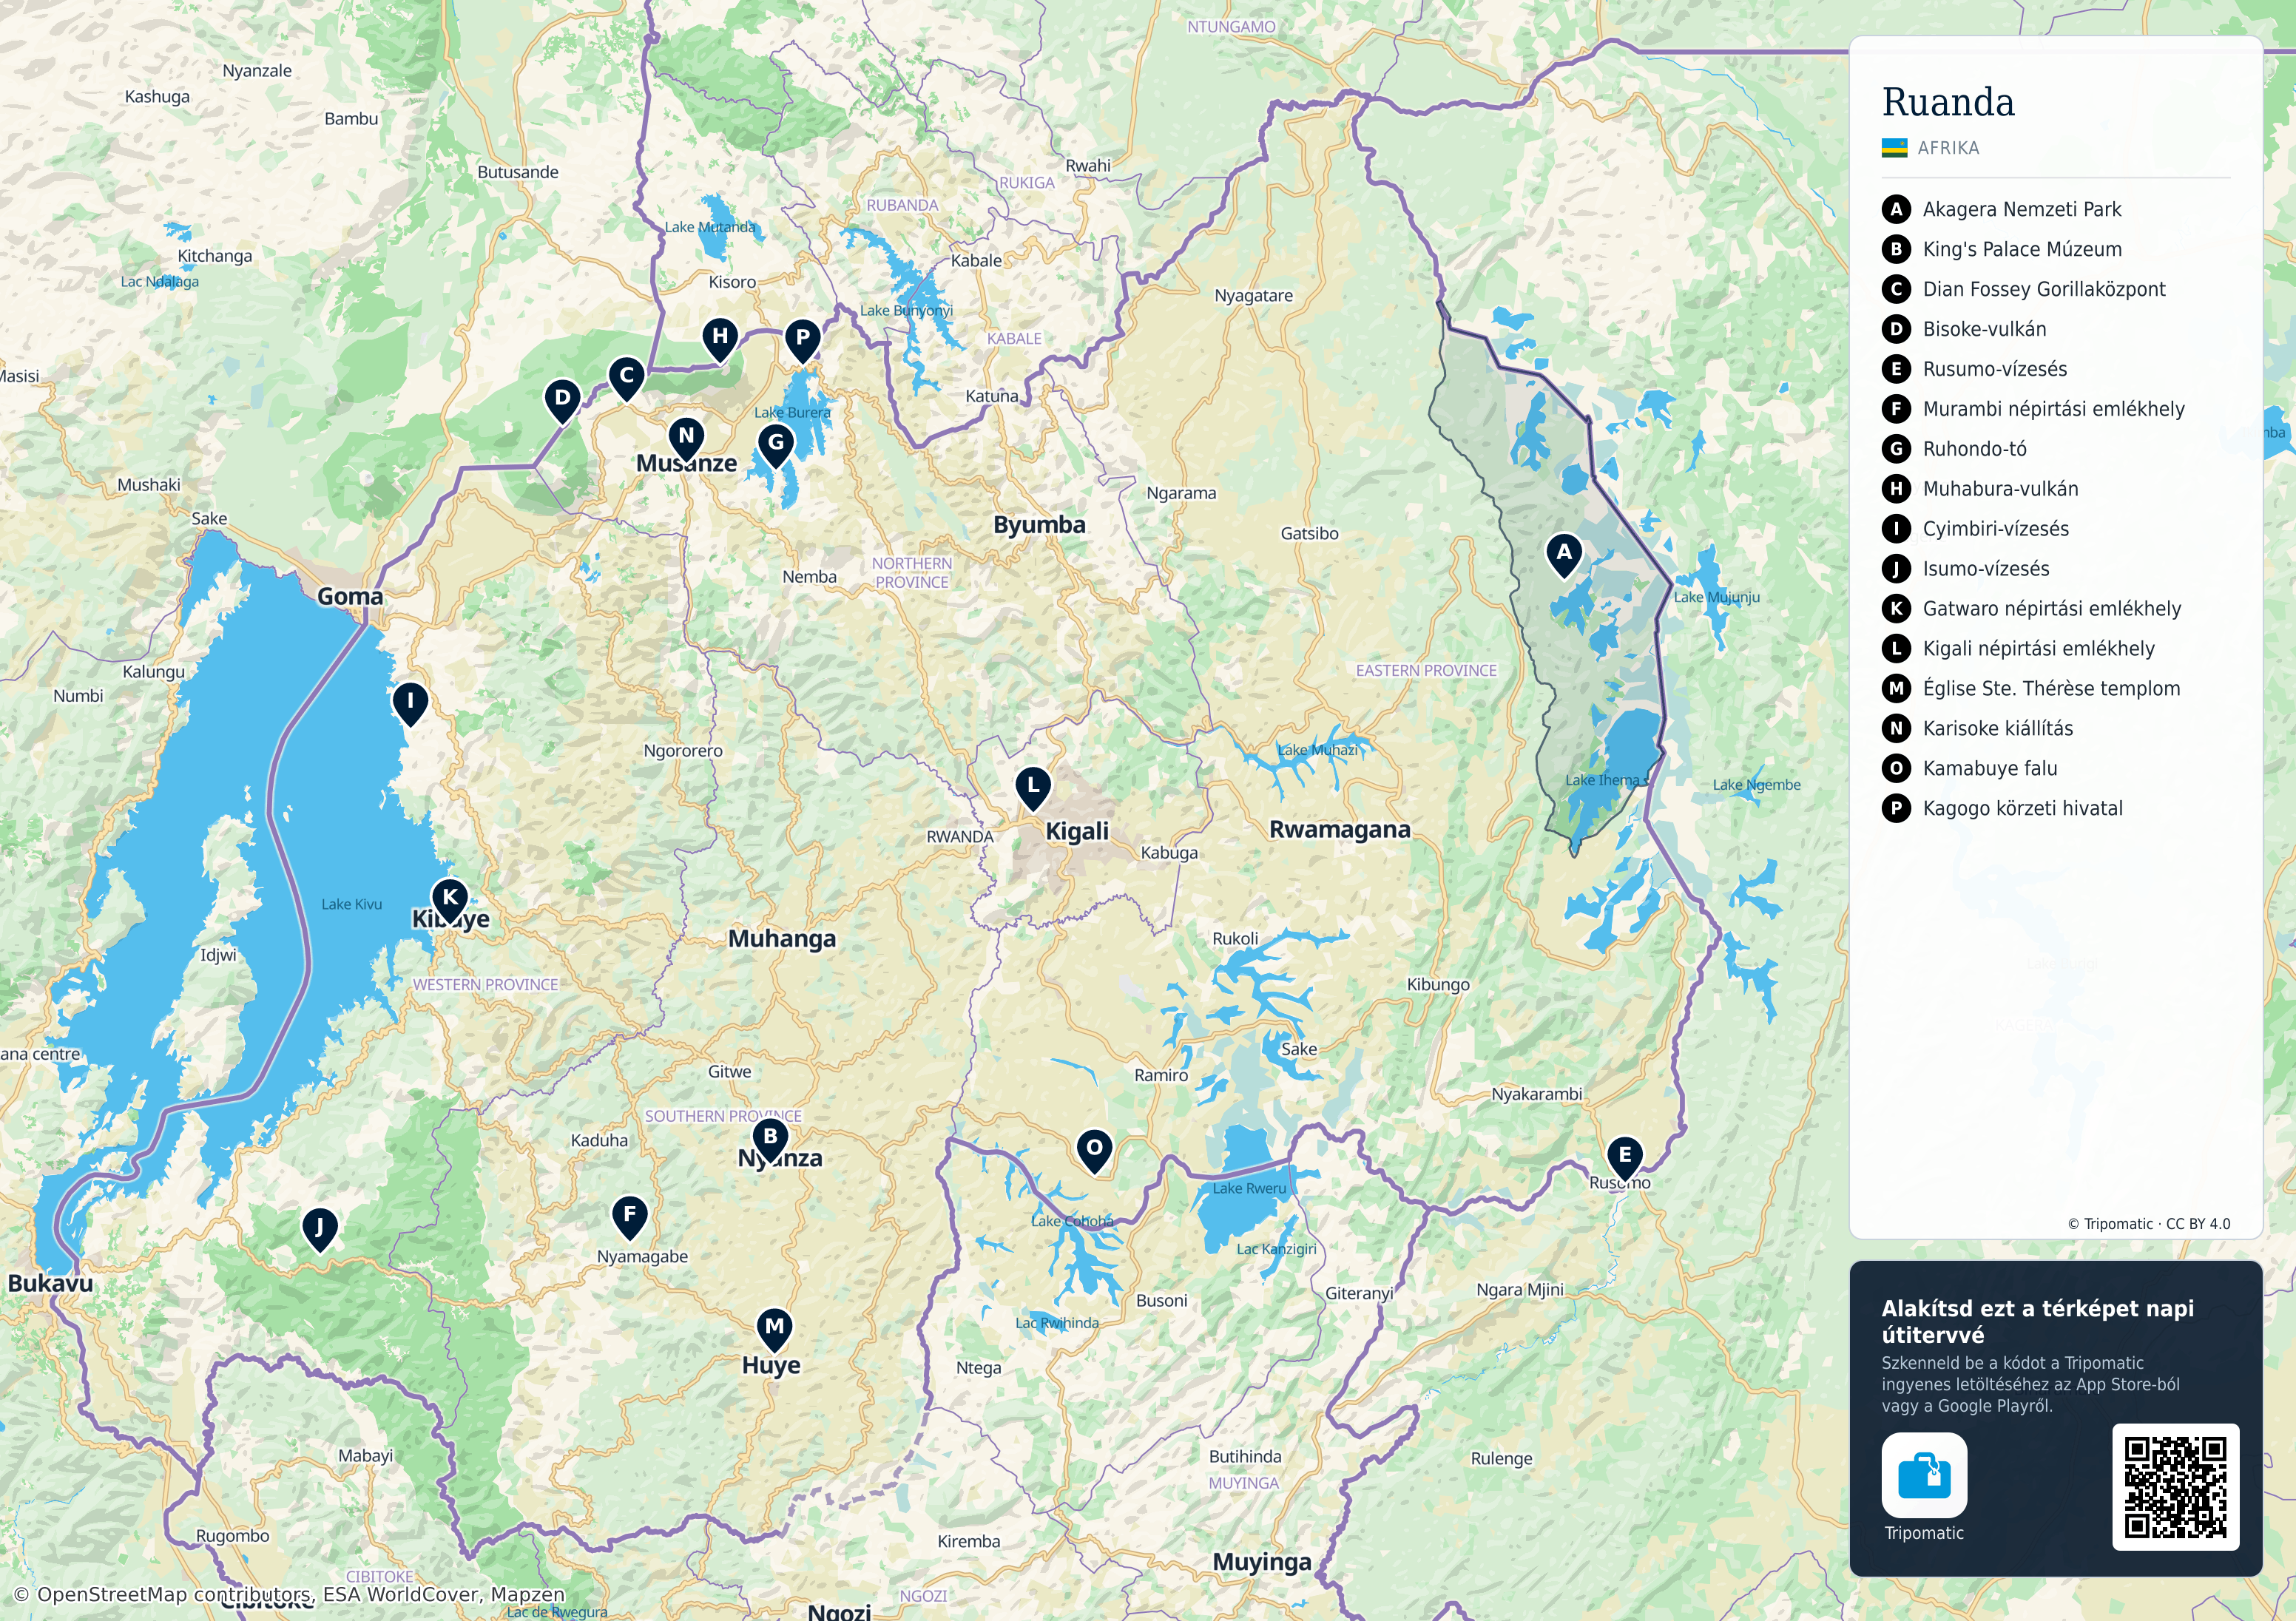Image resolution: width=2296 pixels, height=1621 pixels.
Task: Select map pin J near Bukavu
Action: coord(319,1229)
